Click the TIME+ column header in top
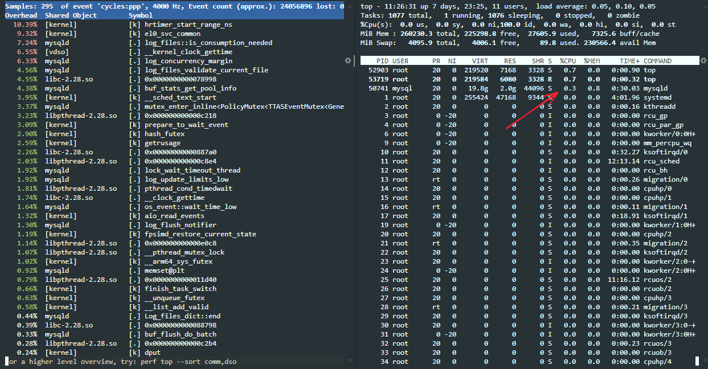The image size is (708, 369). tap(630, 61)
